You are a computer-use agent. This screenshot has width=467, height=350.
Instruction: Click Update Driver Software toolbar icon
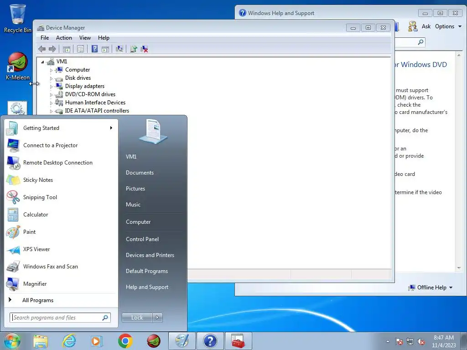(x=134, y=49)
